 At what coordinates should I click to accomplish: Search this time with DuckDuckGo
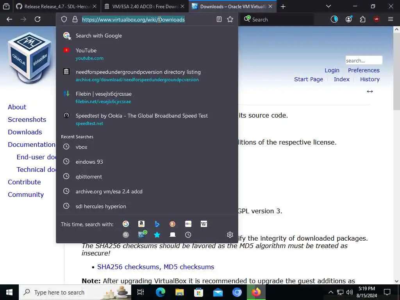[172, 224]
